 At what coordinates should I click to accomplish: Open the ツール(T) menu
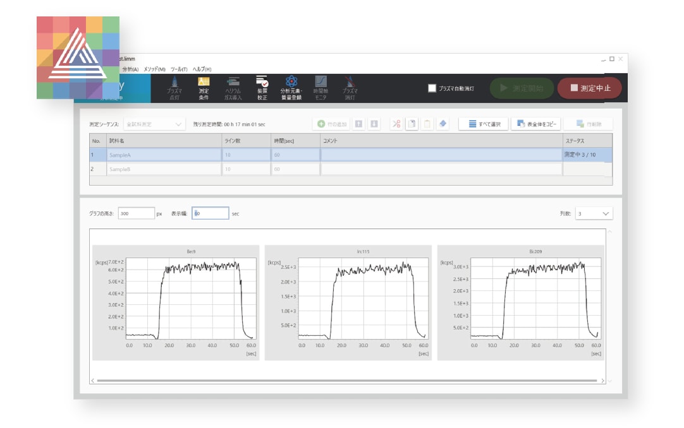point(179,69)
